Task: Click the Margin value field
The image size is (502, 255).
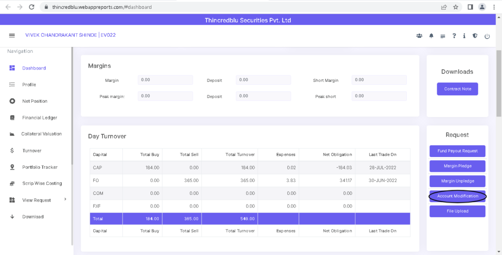Action: [165, 80]
